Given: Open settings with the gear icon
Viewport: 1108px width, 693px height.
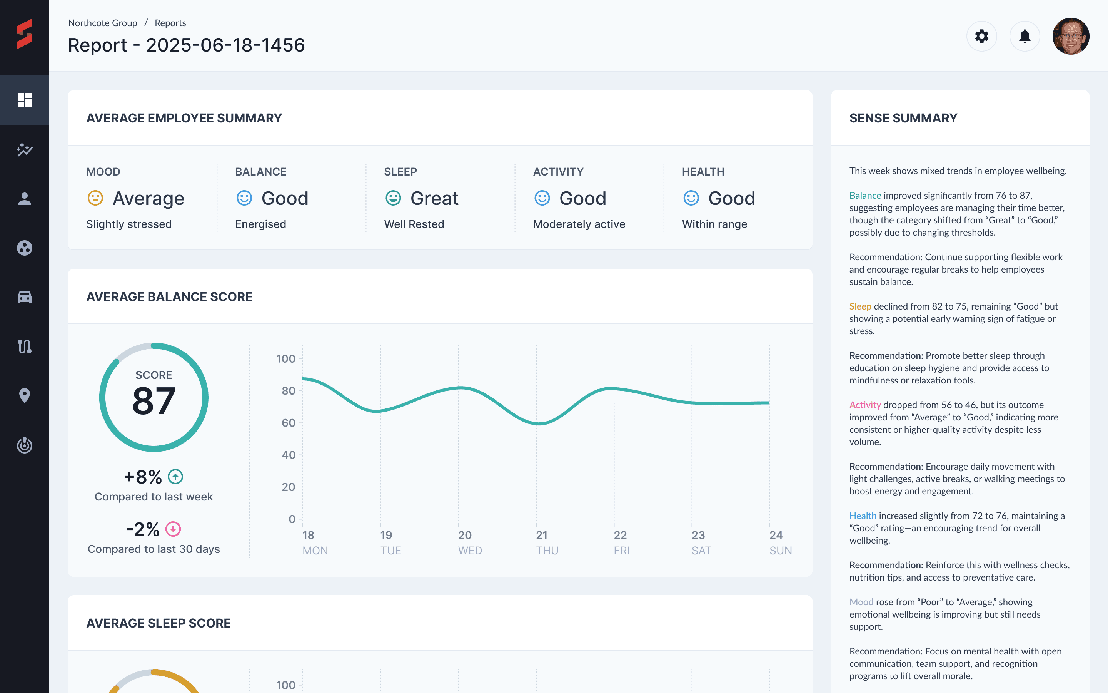Looking at the screenshot, I should click(x=982, y=36).
